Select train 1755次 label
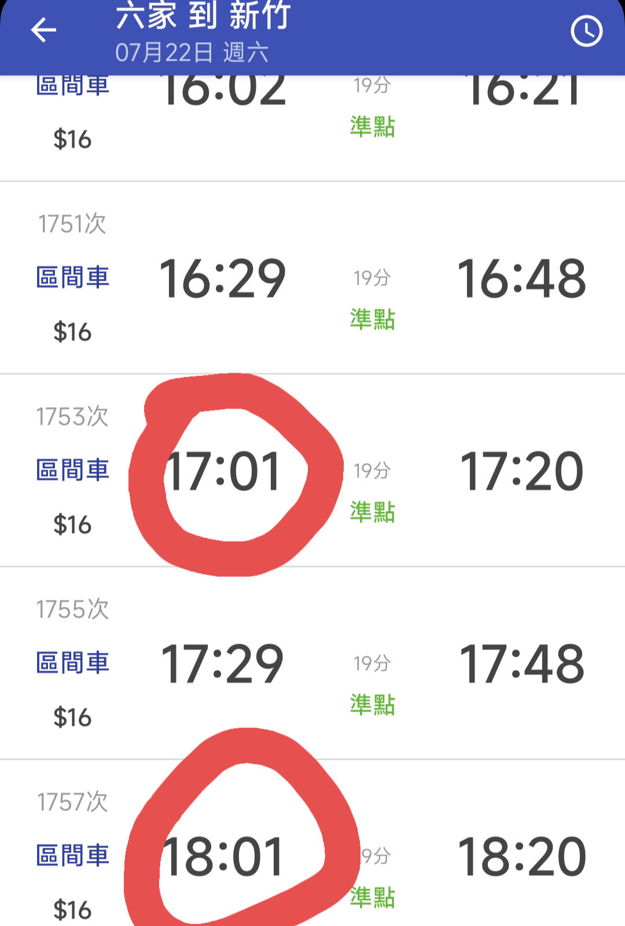Screen dimensions: 625x926 72,609
